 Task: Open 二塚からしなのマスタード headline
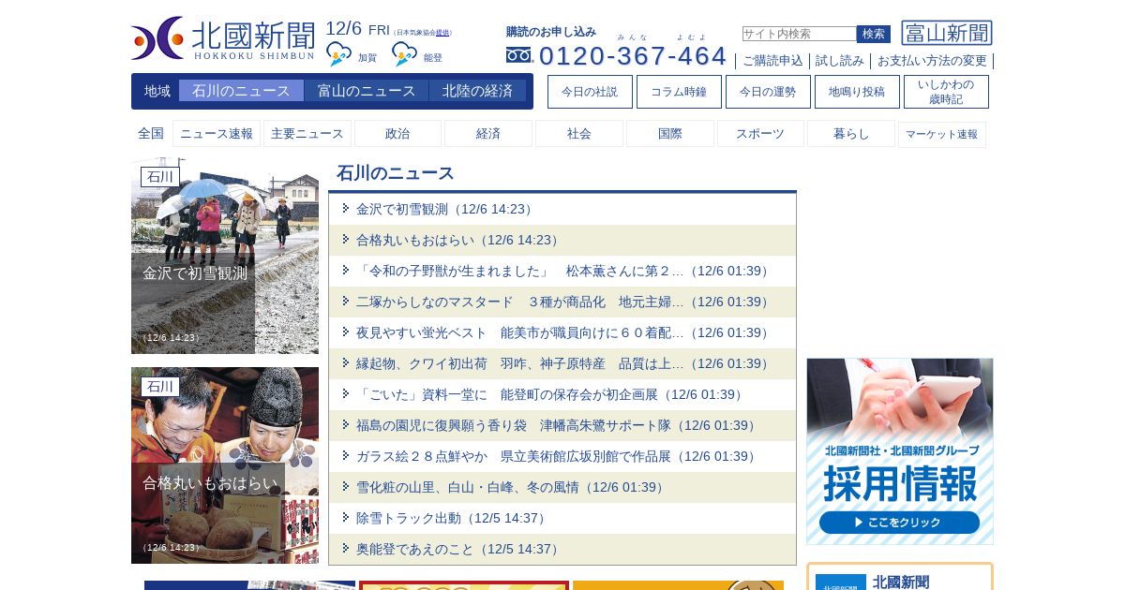click(x=564, y=302)
